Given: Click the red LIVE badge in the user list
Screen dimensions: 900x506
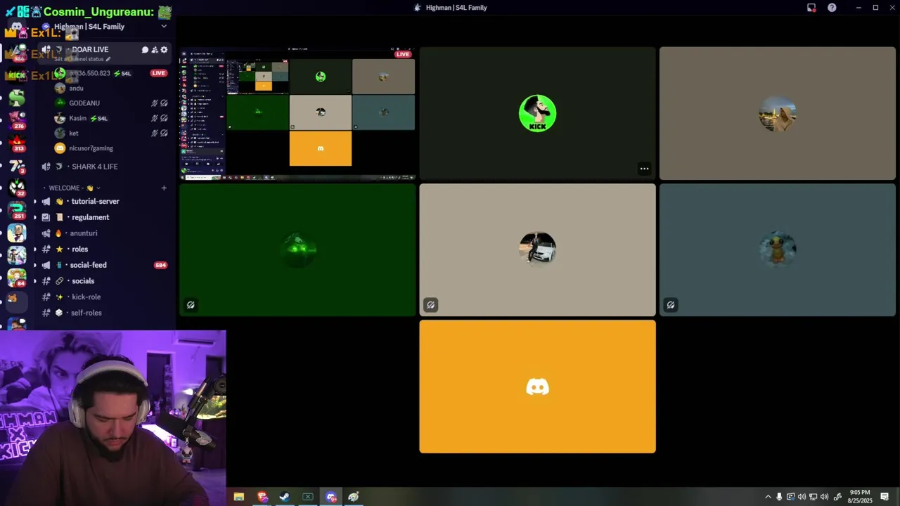Looking at the screenshot, I should [x=159, y=73].
